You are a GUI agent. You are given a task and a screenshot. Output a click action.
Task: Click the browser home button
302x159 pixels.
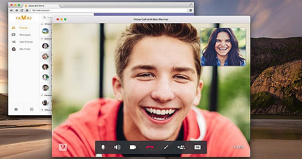[27, 10]
